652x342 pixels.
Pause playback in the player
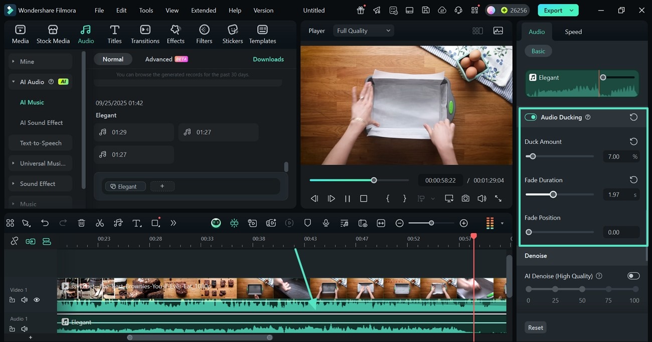point(347,199)
